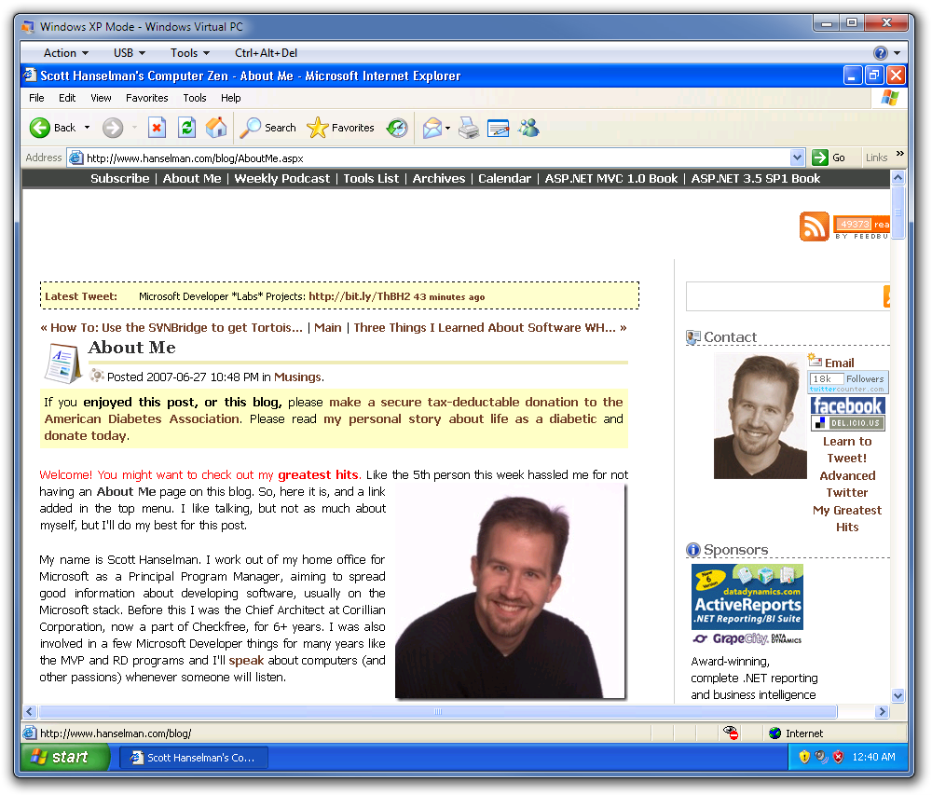This screenshot has width=932, height=795.
Task: Expand the Forward button history arrow
Action: [134, 128]
